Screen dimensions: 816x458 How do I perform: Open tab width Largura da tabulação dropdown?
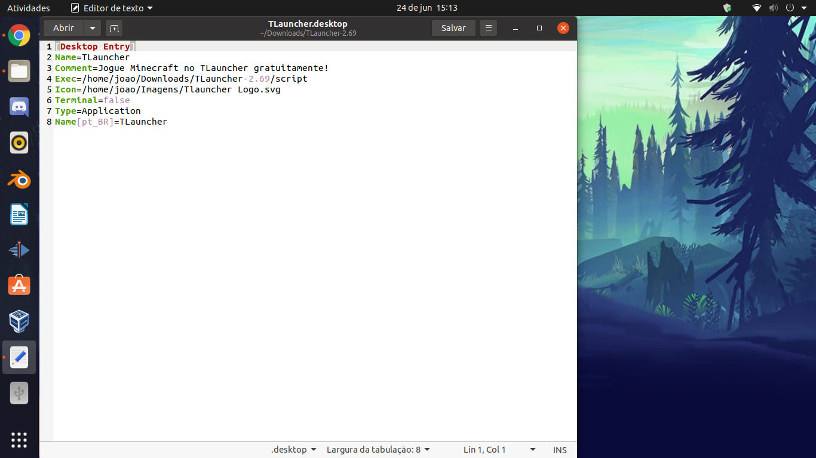tap(379, 450)
